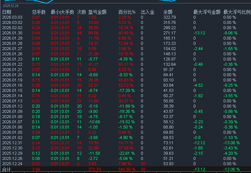Click the 日期 column header
The image size is (251, 173).
(7, 12)
